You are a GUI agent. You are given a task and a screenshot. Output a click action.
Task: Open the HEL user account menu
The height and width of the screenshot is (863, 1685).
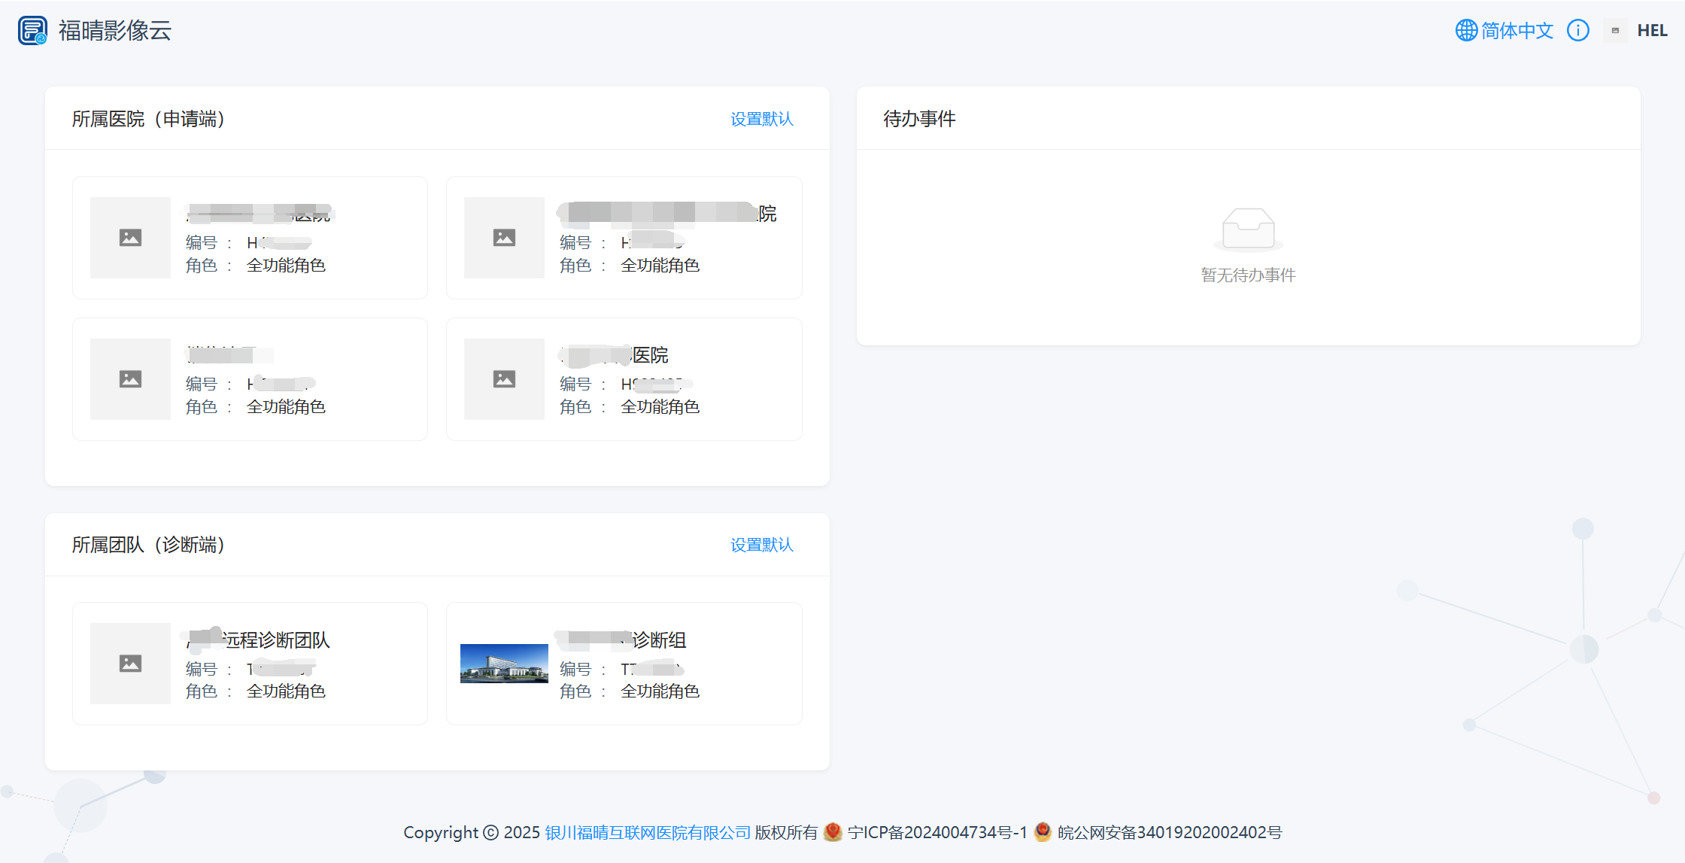point(1652,31)
